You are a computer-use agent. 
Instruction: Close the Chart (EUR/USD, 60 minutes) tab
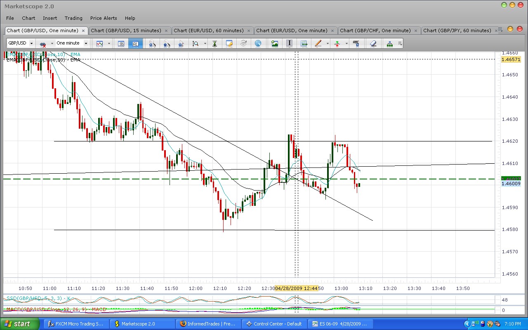(249, 31)
